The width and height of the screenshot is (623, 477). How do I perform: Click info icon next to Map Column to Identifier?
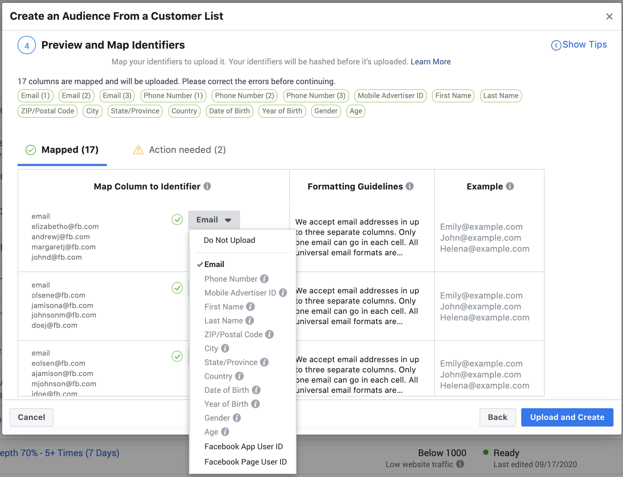click(x=207, y=186)
